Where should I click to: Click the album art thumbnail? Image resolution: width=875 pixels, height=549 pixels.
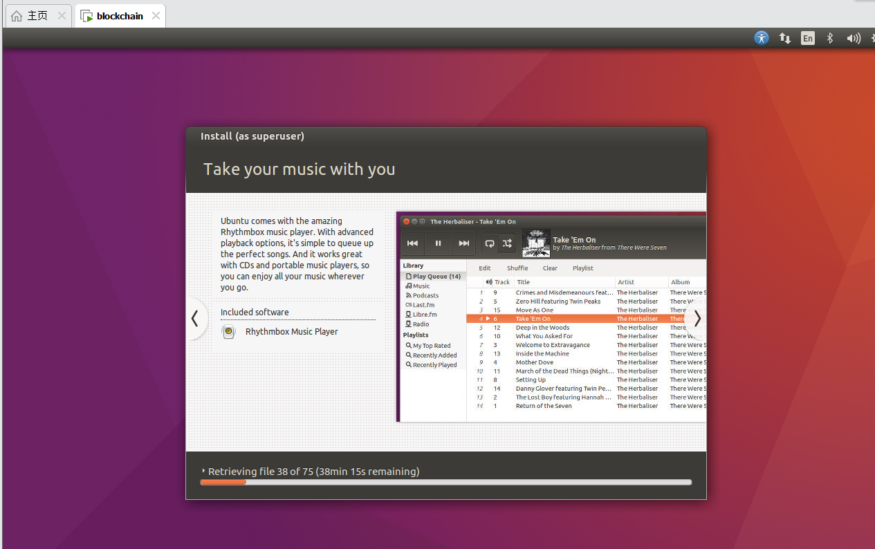[x=536, y=243]
